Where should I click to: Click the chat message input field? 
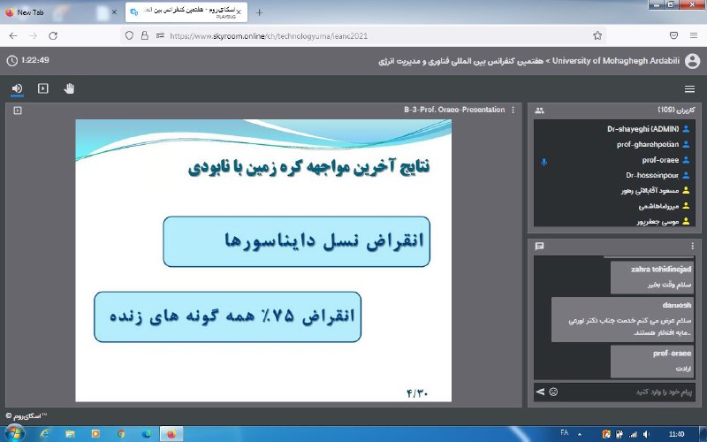click(x=627, y=392)
